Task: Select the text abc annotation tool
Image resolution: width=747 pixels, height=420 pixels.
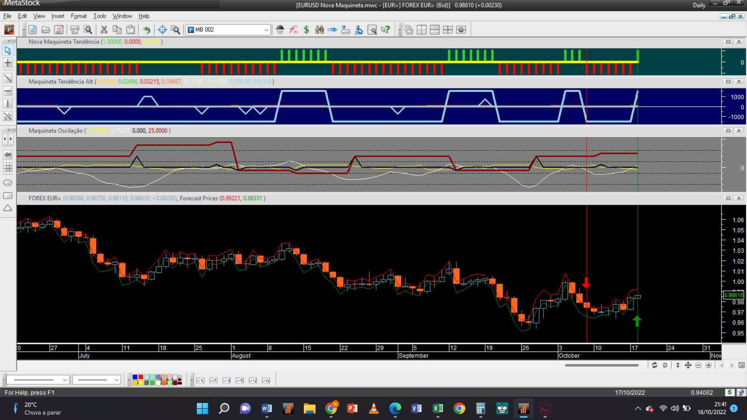Action: pos(8,154)
